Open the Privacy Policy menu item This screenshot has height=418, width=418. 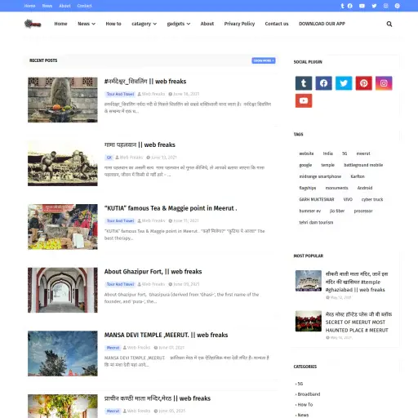[x=239, y=24]
